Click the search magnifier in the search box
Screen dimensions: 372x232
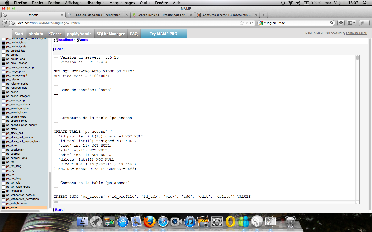tap(332, 23)
